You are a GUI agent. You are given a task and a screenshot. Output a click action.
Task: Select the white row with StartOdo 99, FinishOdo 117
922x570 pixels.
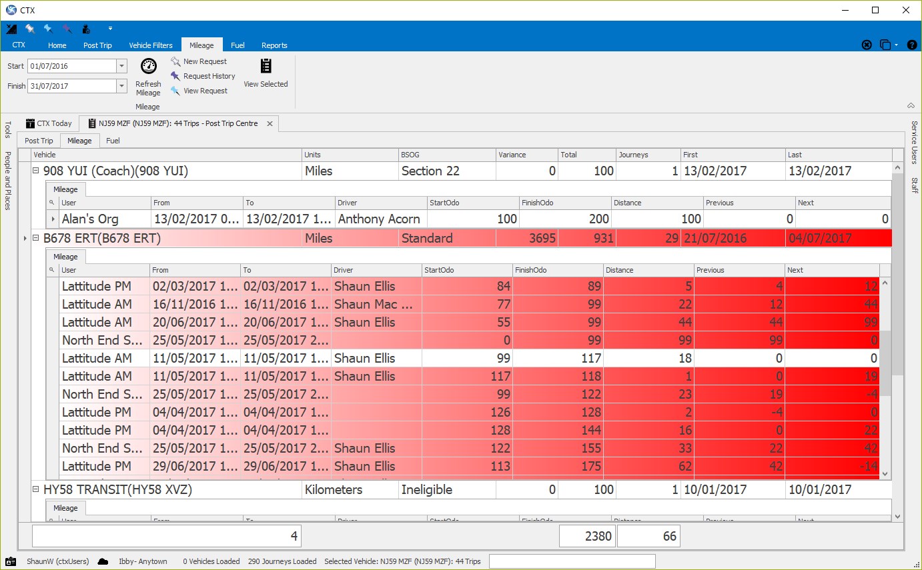(469, 358)
